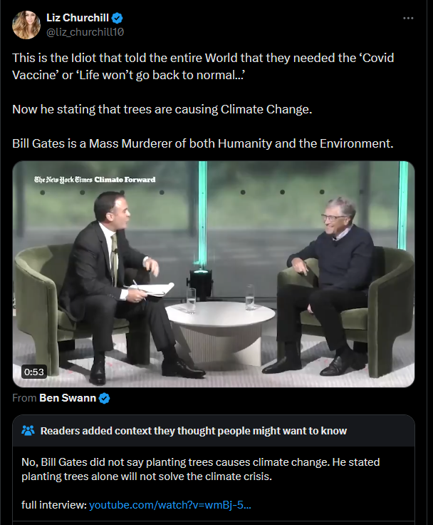The height and width of the screenshot is (525, 433).
Task: Open the three-dot more options menu
Action: (408, 18)
